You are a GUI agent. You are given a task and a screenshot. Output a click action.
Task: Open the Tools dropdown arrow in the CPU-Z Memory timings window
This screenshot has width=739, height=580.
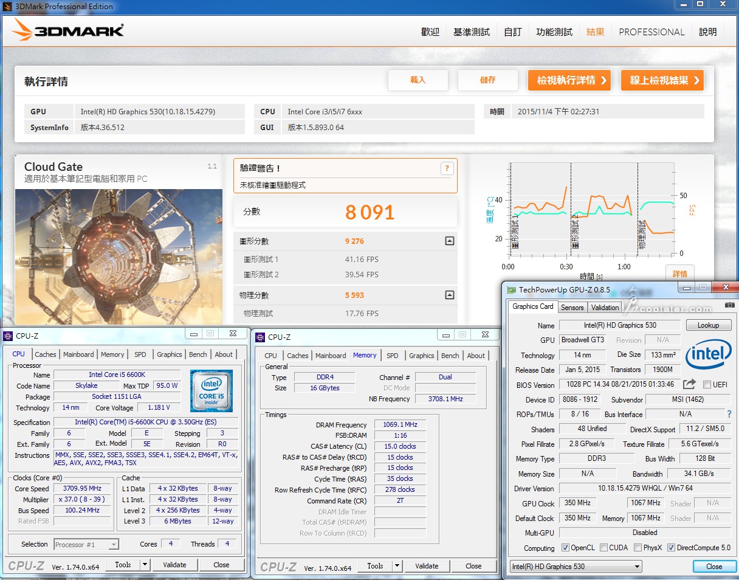click(x=397, y=565)
